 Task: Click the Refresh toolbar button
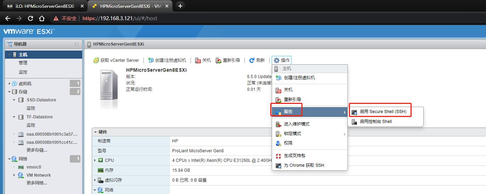pyautogui.click(x=257, y=60)
